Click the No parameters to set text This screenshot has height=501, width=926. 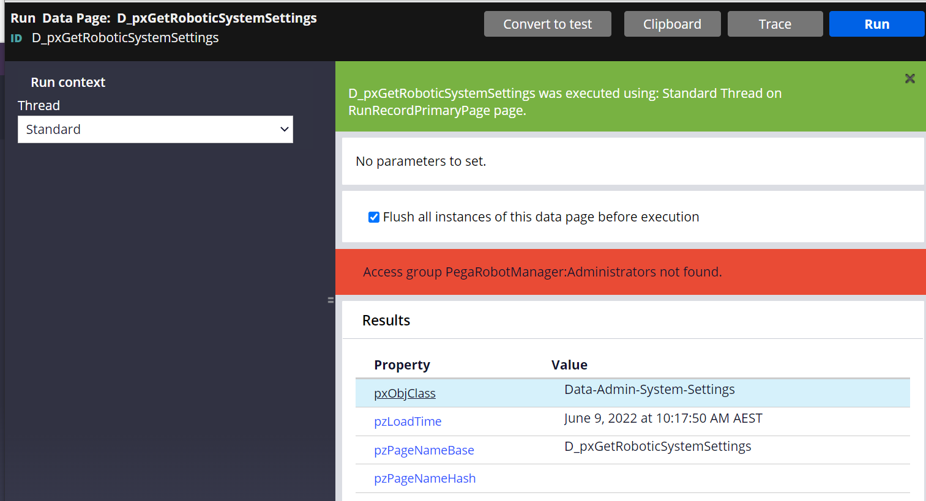[421, 161]
